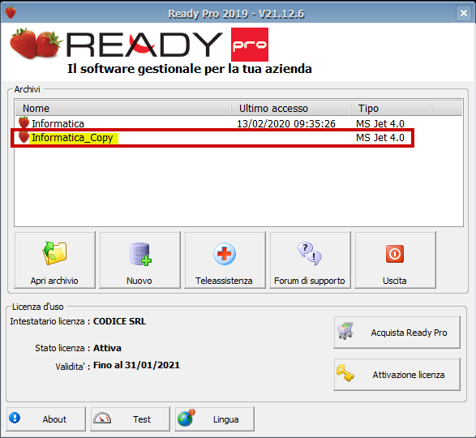Click the Lingua text label
Viewport: 476px width, 438px height.
[x=226, y=419]
